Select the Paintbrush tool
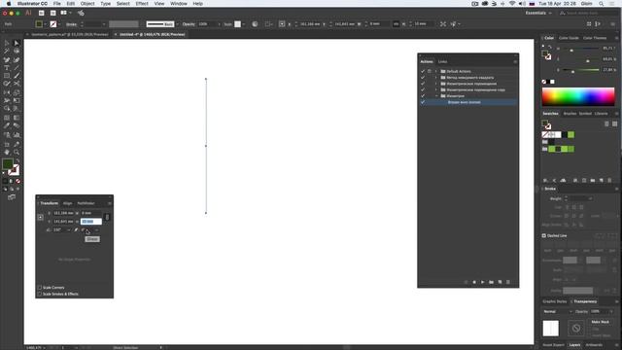 tap(17, 76)
